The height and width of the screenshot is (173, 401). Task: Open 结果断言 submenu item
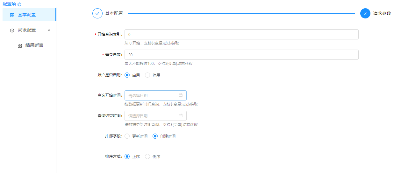pos(34,45)
